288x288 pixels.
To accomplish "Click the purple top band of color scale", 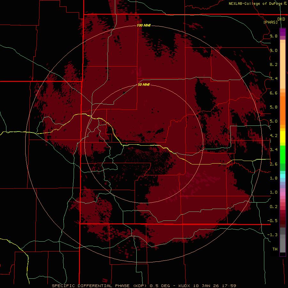I will click(x=283, y=32).
